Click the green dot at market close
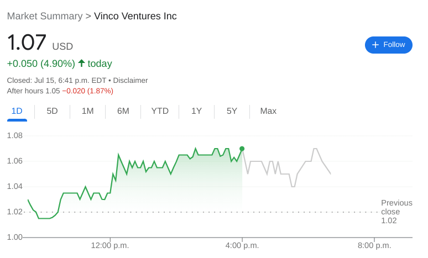The width and height of the screenshot is (428, 258). pos(242,149)
